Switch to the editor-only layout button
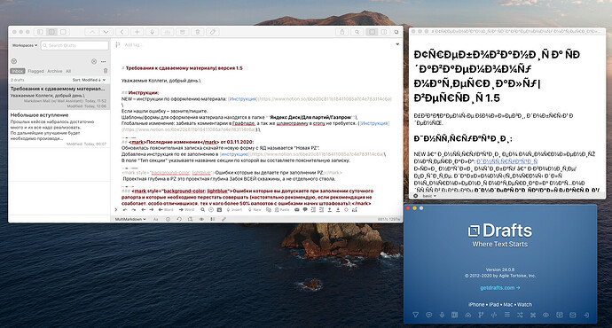Viewport: 612px width, 328px height. click(x=63, y=32)
